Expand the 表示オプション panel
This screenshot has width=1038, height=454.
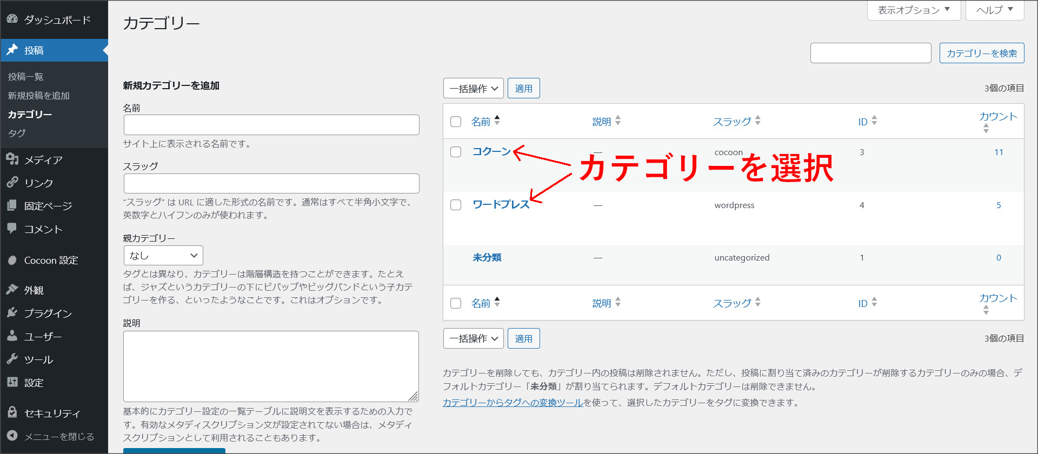point(914,10)
